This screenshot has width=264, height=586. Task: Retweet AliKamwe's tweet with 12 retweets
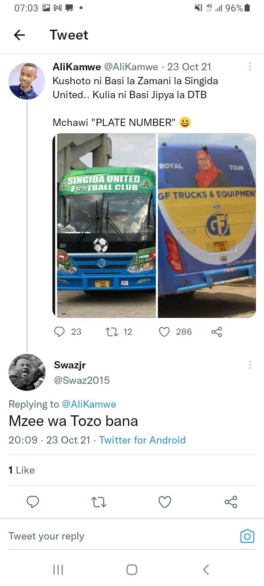click(x=111, y=332)
